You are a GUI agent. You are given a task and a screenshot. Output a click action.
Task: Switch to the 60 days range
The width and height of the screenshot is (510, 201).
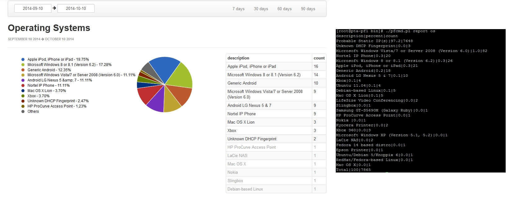pyautogui.click(x=284, y=9)
